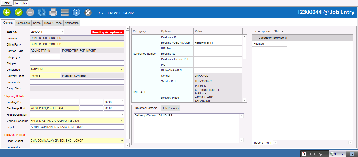This screenshot has width=358, height=157.
Task: Increase the Loading Port time stepper
Action: [122, 101]
